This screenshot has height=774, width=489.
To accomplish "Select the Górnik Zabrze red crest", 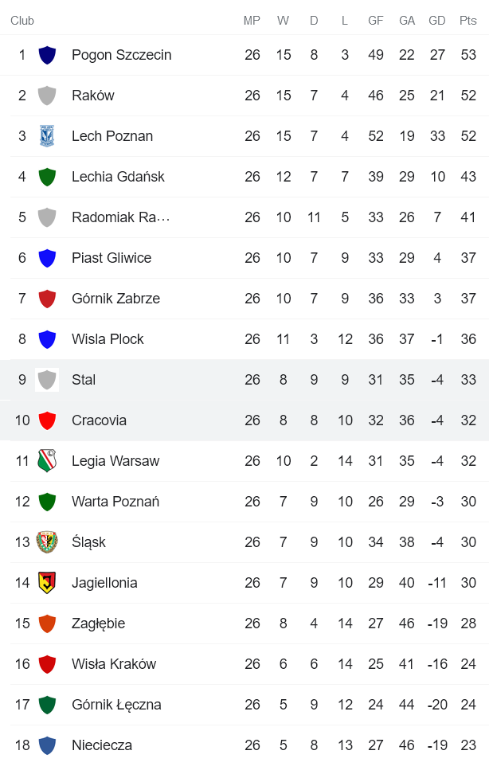I will pyautogui.click(x=47, y=299).
